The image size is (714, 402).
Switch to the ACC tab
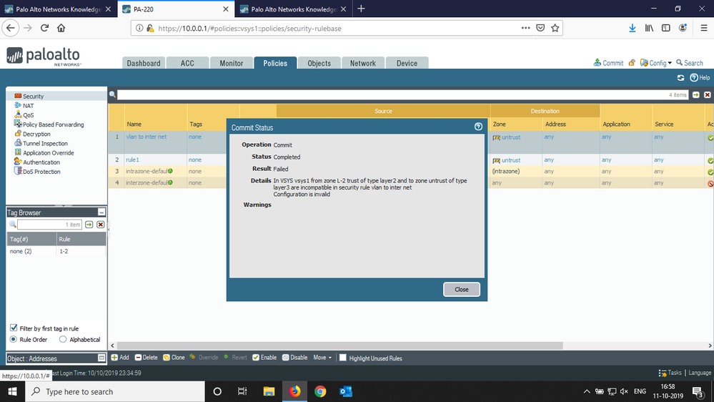[x=187, y=63]
